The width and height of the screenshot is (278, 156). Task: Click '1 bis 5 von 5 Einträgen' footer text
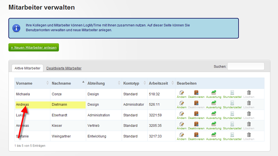(30, 146)
